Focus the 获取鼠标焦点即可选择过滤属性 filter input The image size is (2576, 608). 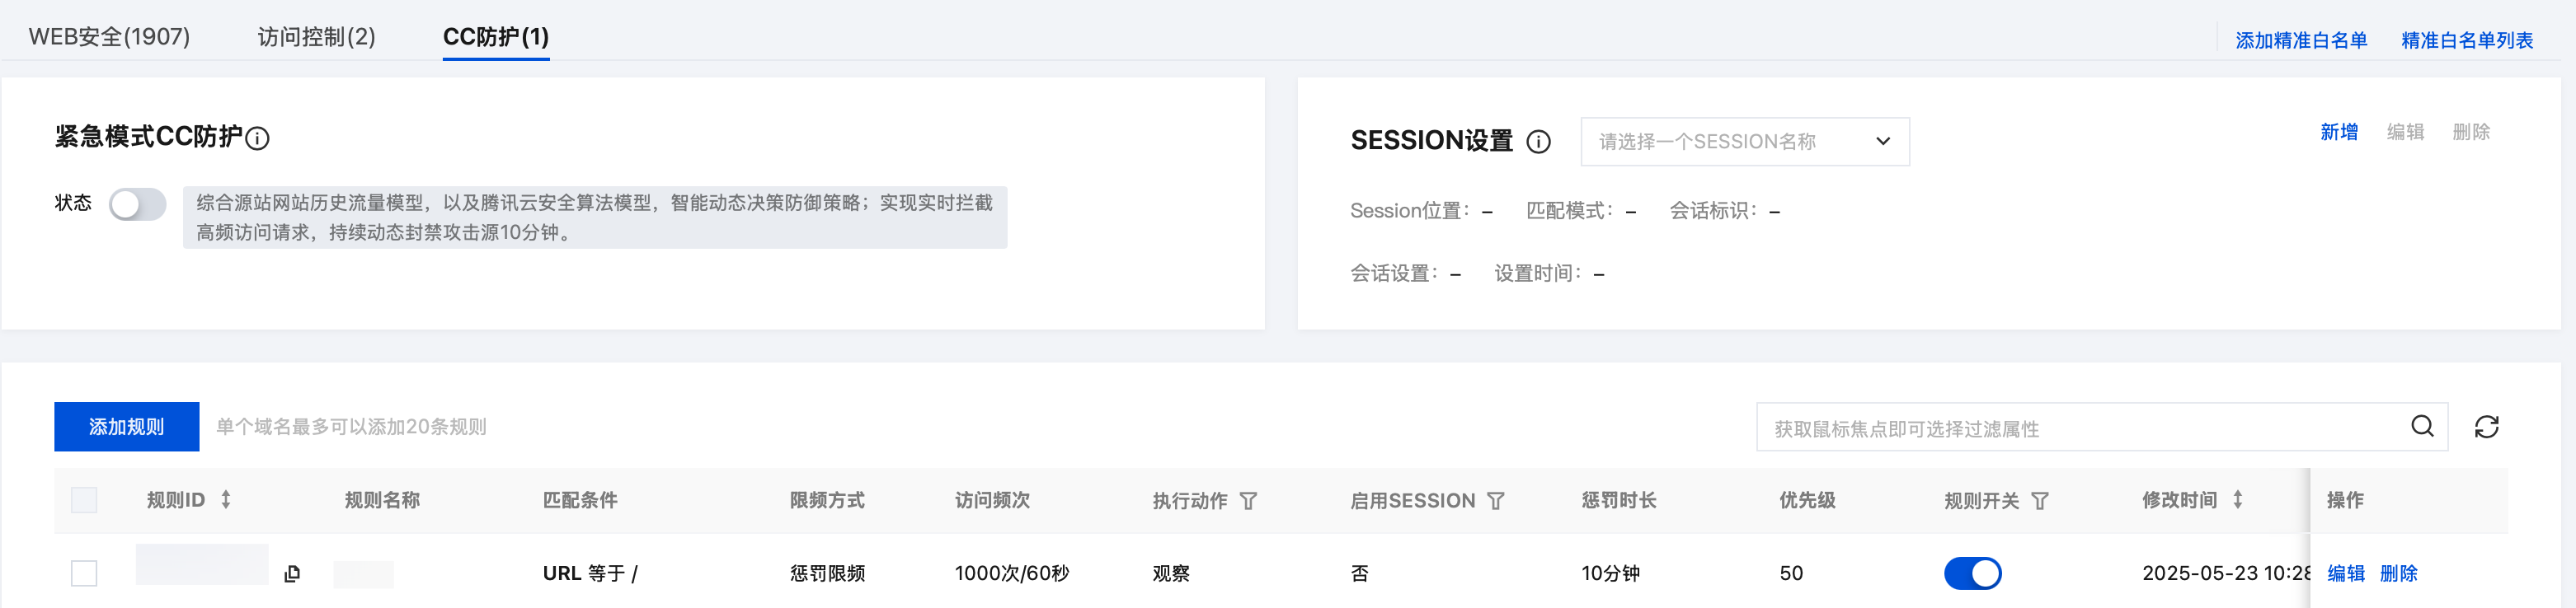click(2080, 428)
